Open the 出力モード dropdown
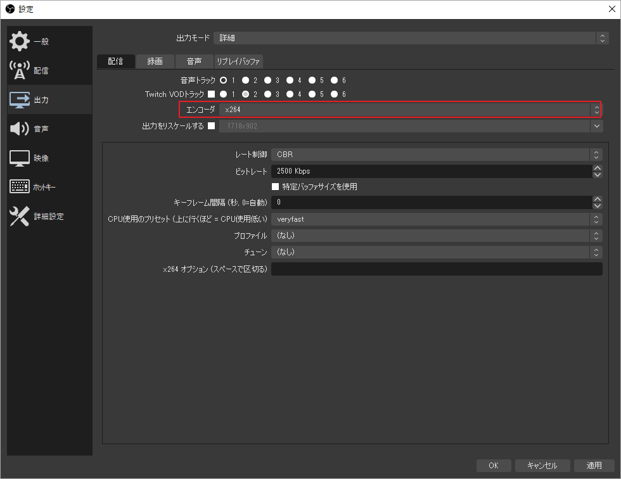 pos(411,38)
